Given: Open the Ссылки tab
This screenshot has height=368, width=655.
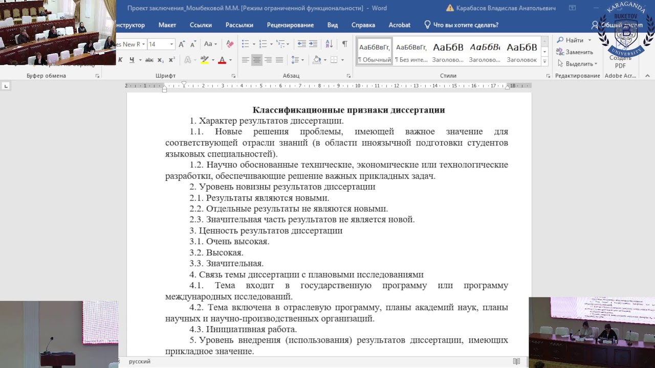Looking at the screenshot, I should [x=201, y=25].
